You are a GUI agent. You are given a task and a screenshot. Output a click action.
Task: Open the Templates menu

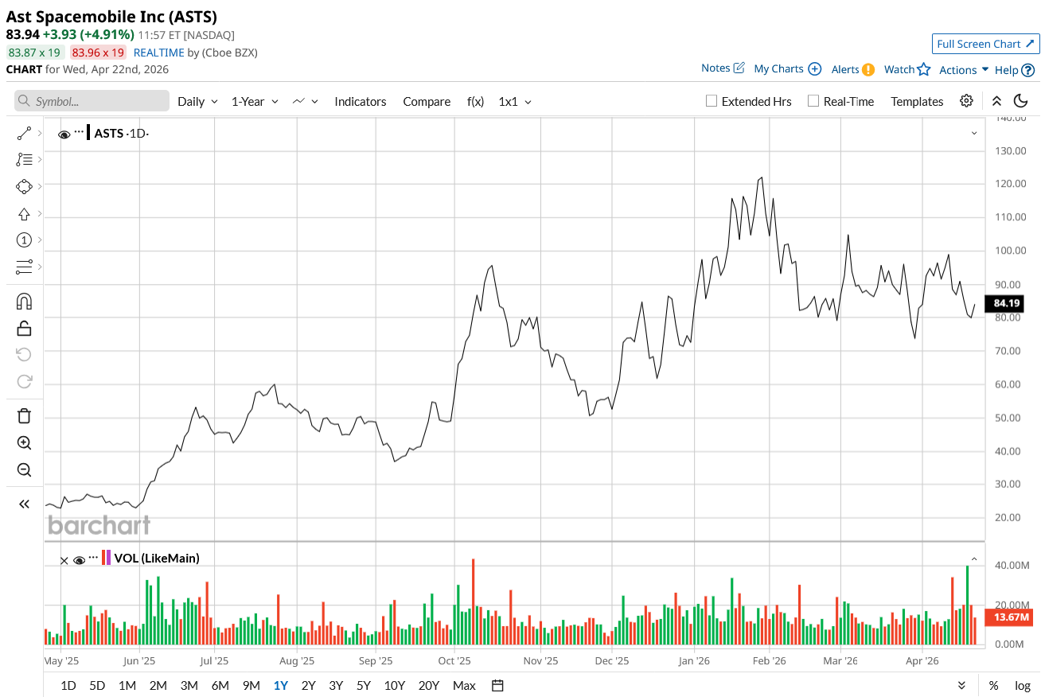pyautogui.click(x=917, y=102)
